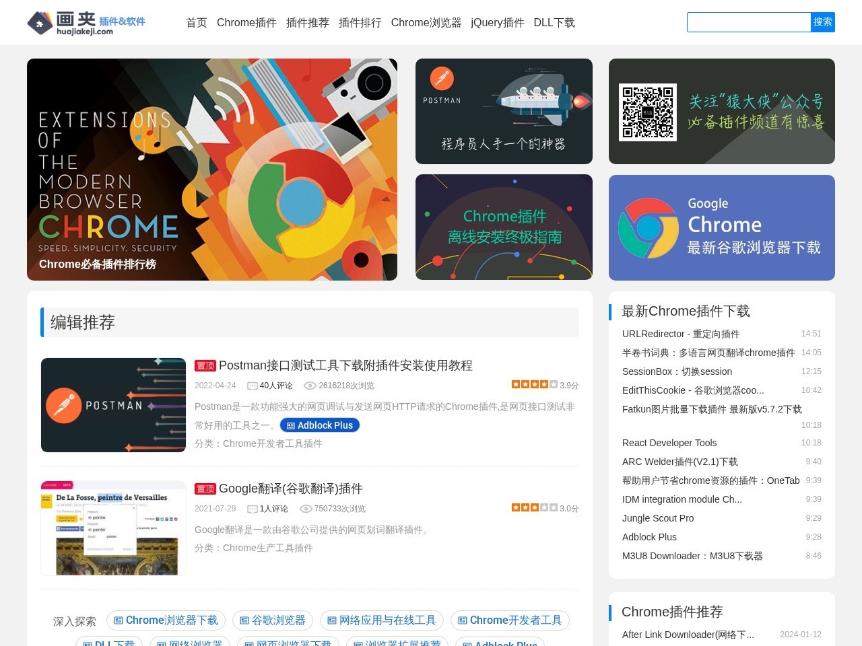
Task: Open the Postman article thumbnail image
Action: click(113, 405)
